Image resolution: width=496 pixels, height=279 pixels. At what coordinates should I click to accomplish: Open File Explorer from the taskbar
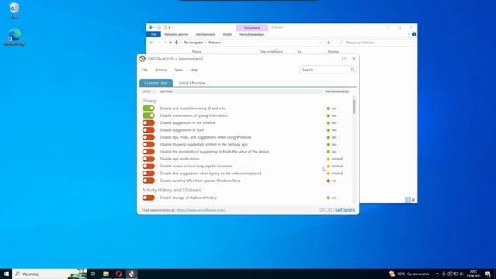tap(106, 274)
